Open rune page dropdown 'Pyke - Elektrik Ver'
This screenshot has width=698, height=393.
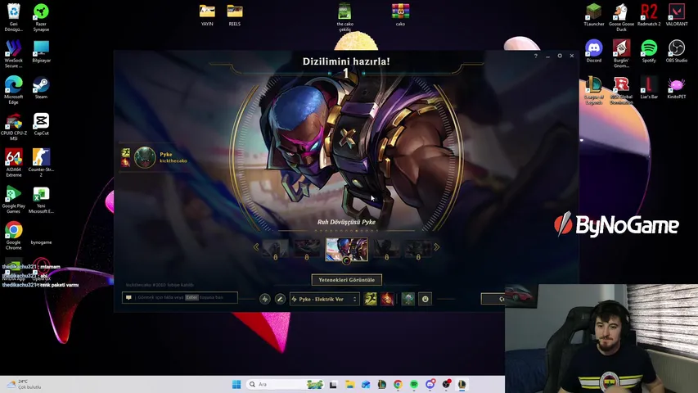325,299
